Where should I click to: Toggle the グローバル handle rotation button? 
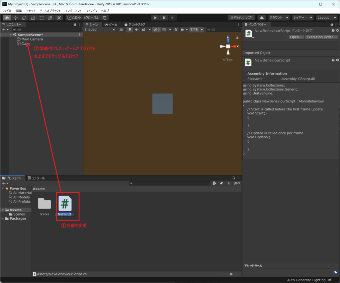click(x=91, y=18)
